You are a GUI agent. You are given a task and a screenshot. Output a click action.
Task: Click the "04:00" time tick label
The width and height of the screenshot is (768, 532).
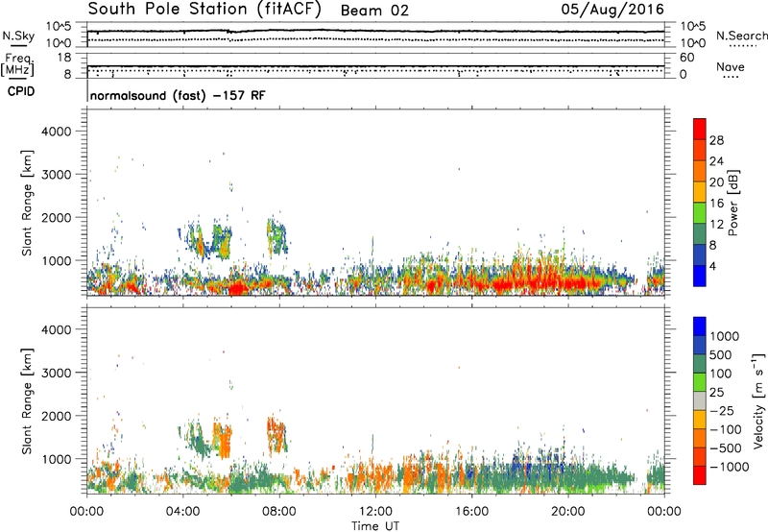pos(182,512)
